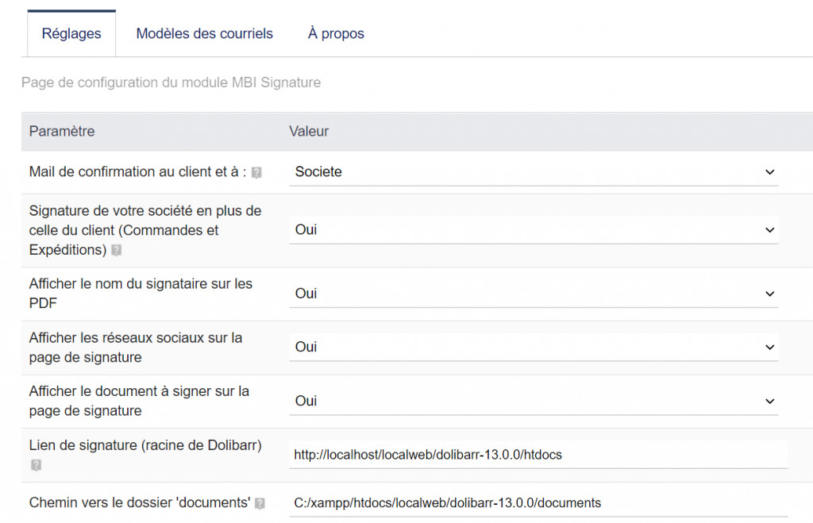Focus the documents folder path field

point(538,502)
